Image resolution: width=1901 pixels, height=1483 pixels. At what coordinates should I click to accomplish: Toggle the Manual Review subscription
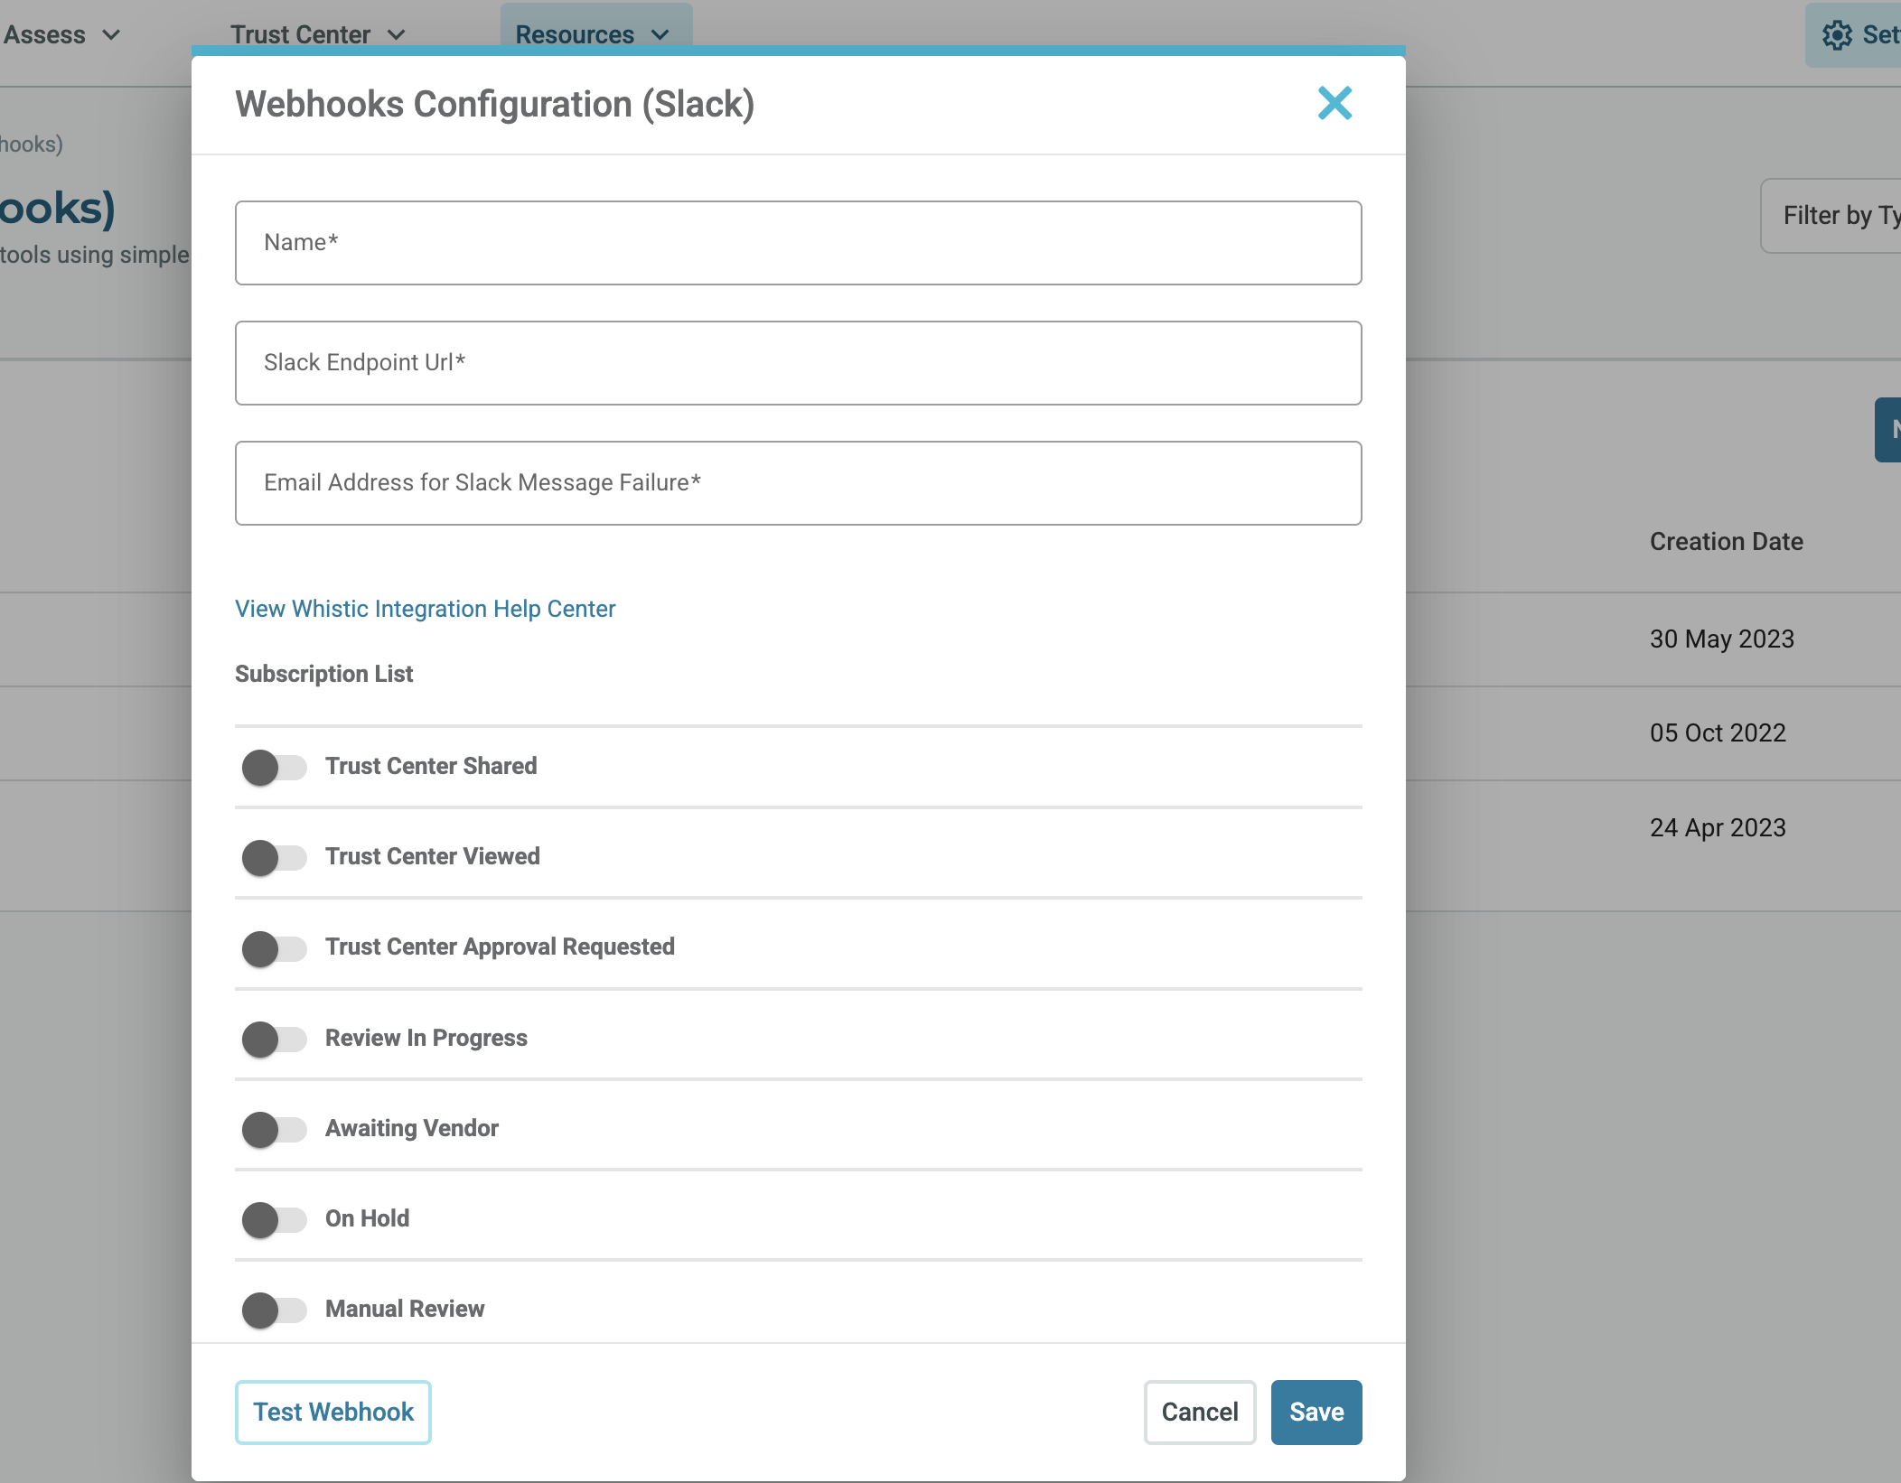pos(274,1310)
